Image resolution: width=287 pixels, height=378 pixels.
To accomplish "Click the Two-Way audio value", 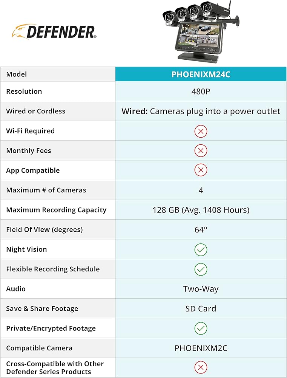I will click(x=201, y=289).
